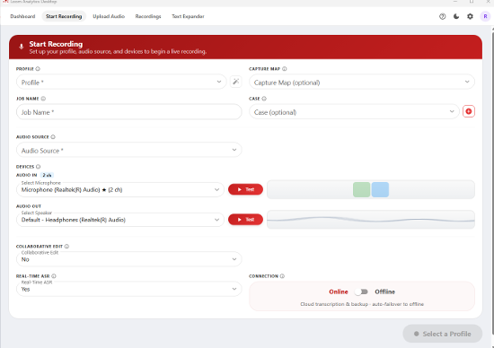Screen dimensions: 494x348
Task: Click info icon next to REAL-TIME ASR label
Action: tap(54, 276)
